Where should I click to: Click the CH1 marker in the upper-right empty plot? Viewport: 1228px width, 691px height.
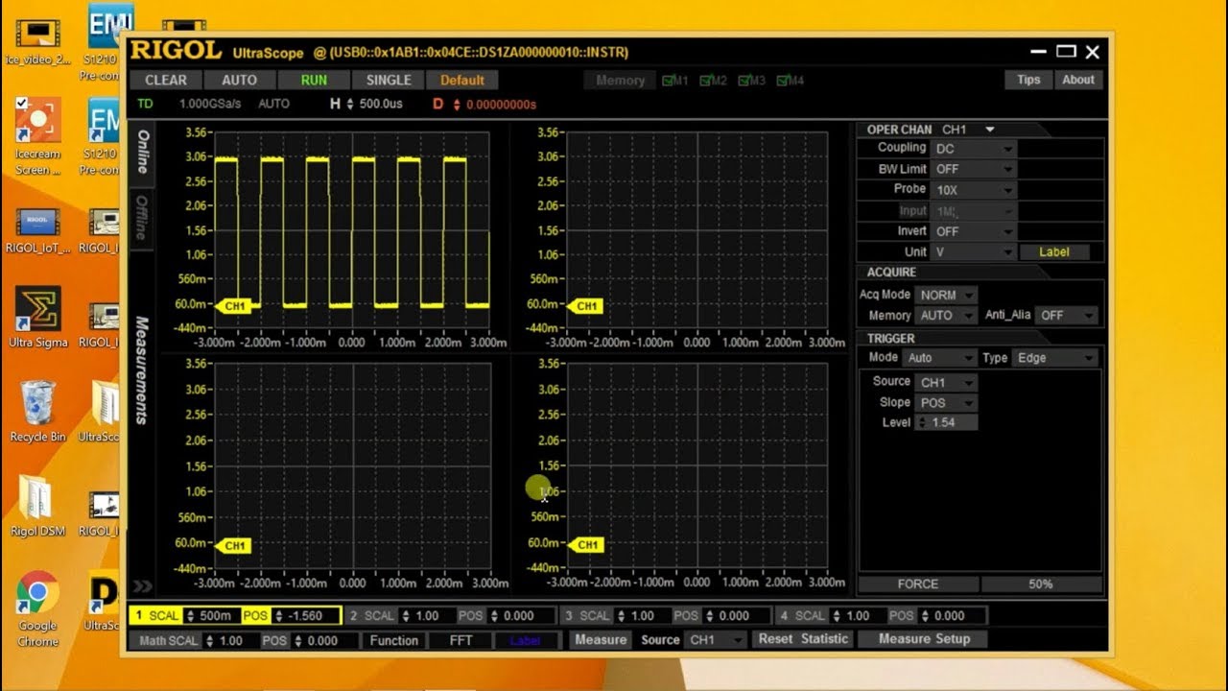[x=585, y=306]
